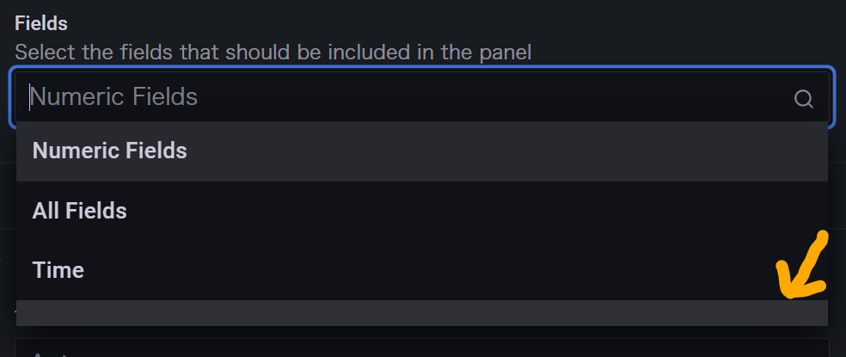Click the text cursor in Fields input
Viewport: 846px width, 357px height.
click(x=30, y=97)
